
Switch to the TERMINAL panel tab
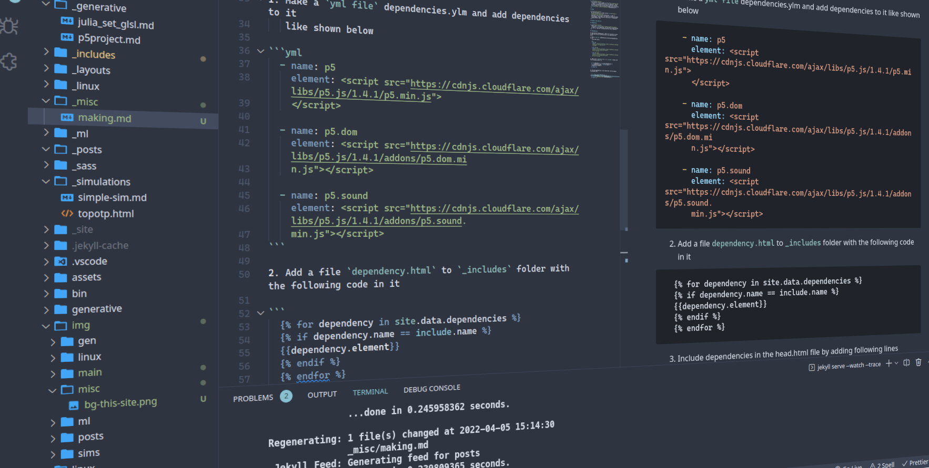tap(370, 392)
